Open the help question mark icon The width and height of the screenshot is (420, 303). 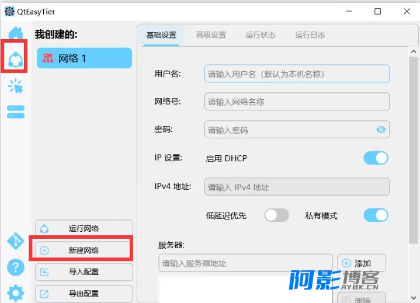point(16,267)
